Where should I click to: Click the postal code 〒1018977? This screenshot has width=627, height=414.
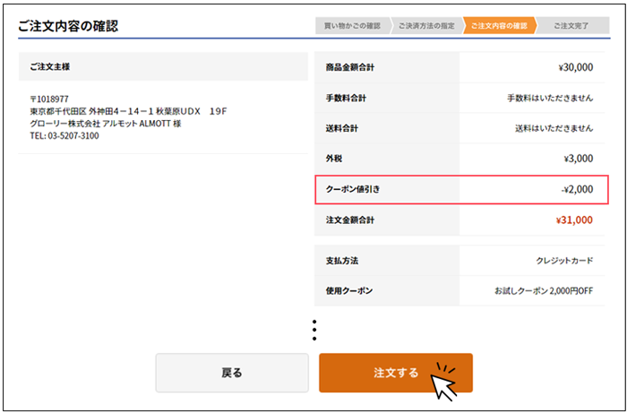point(49,99)
